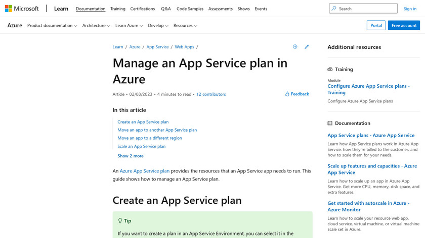Click the 4 minutes to read text
Screen dimensions: 425x238
coord(174,94)
